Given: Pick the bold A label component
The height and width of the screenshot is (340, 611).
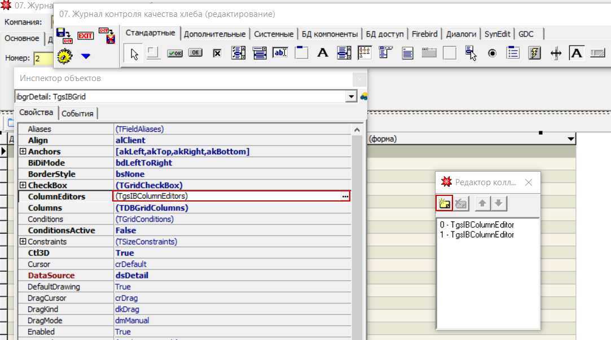Looking at the screenshot, I should pos(323,53).
